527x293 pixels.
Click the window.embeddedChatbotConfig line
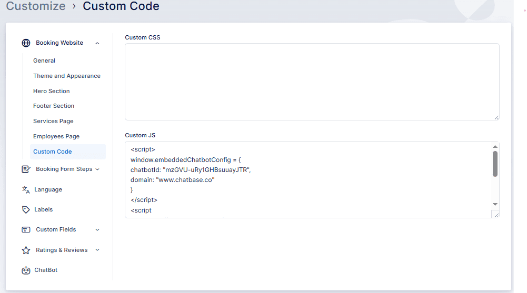[x=185, y=160]
